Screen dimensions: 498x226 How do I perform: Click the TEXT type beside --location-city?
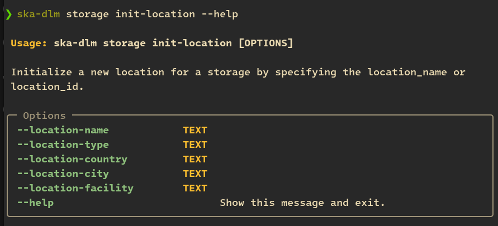pyautogui.click(x=195, y=174)
